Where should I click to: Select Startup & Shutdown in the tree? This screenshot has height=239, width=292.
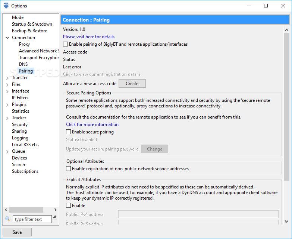[x=32, y=24]
